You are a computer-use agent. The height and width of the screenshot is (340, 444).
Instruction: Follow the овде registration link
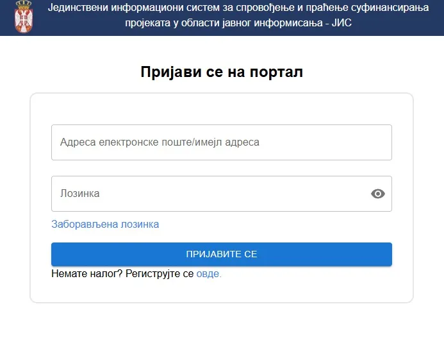(x=208, y=273)
